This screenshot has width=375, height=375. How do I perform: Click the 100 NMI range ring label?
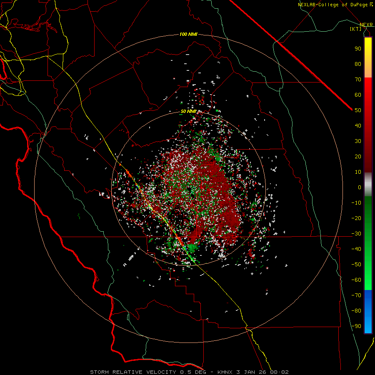tap(188, 35)
